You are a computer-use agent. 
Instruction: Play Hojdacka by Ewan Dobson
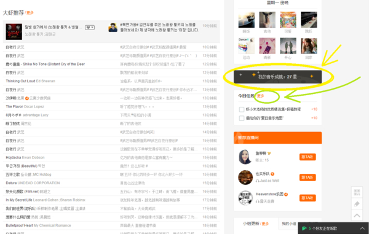(x=25, y=158)
